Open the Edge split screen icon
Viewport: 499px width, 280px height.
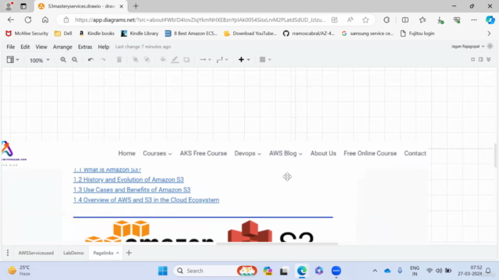(405, 20)
